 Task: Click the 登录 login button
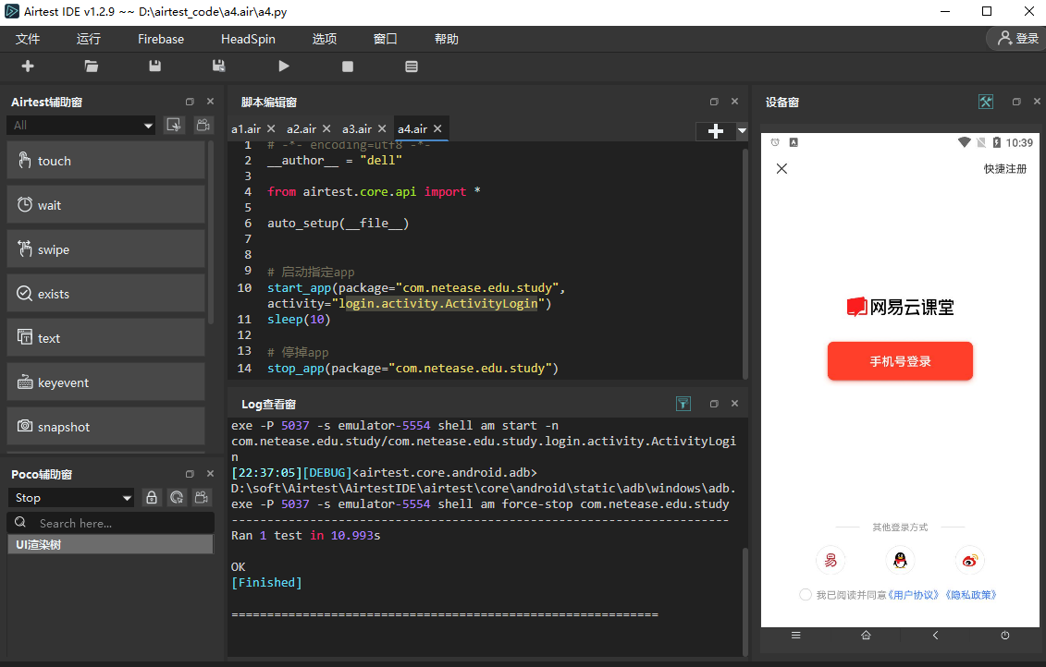pos(1016,39)
